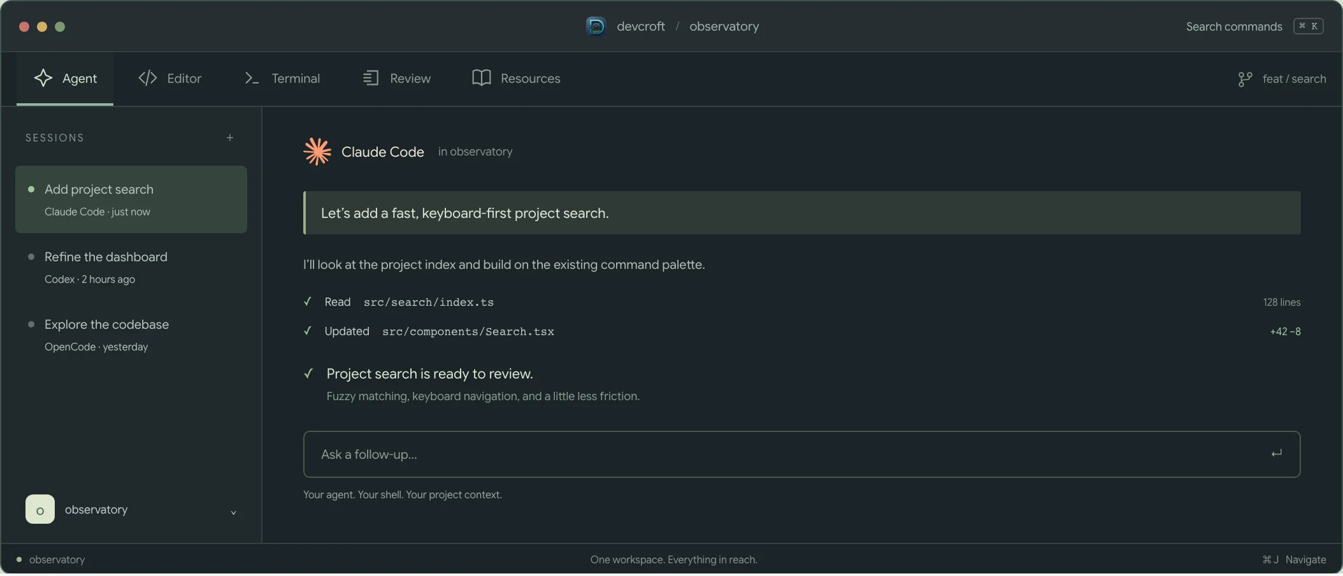Click observatory in the title breadcrumb
Image resolution: width=1343 pixels, height=576 pixels.
(724, 26)
